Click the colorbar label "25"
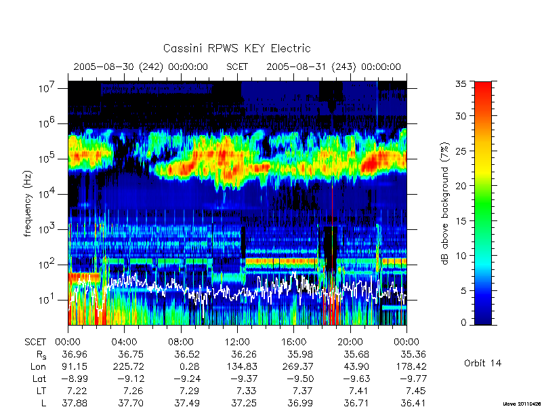The height and width of the screenshot is (407, 542). click(461, 151)
